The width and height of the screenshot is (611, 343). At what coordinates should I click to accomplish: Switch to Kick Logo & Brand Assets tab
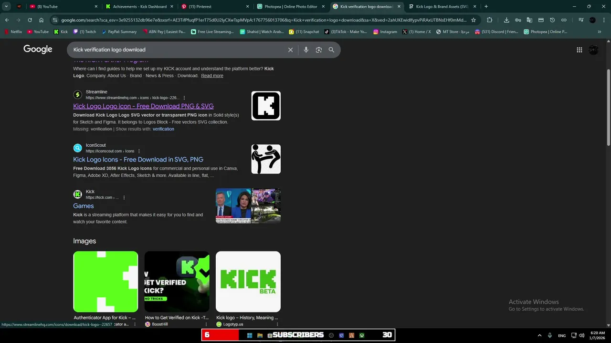(442, 7)
